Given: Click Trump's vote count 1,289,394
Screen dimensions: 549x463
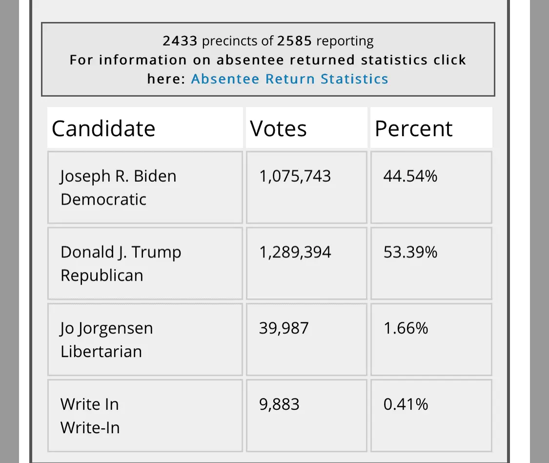Looking at the screenshot, I should [x=295, y=252].
